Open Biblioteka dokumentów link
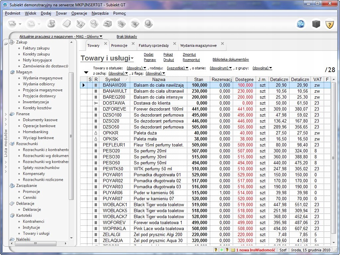Viewport: 340px width, 255px height. [230, 60]
